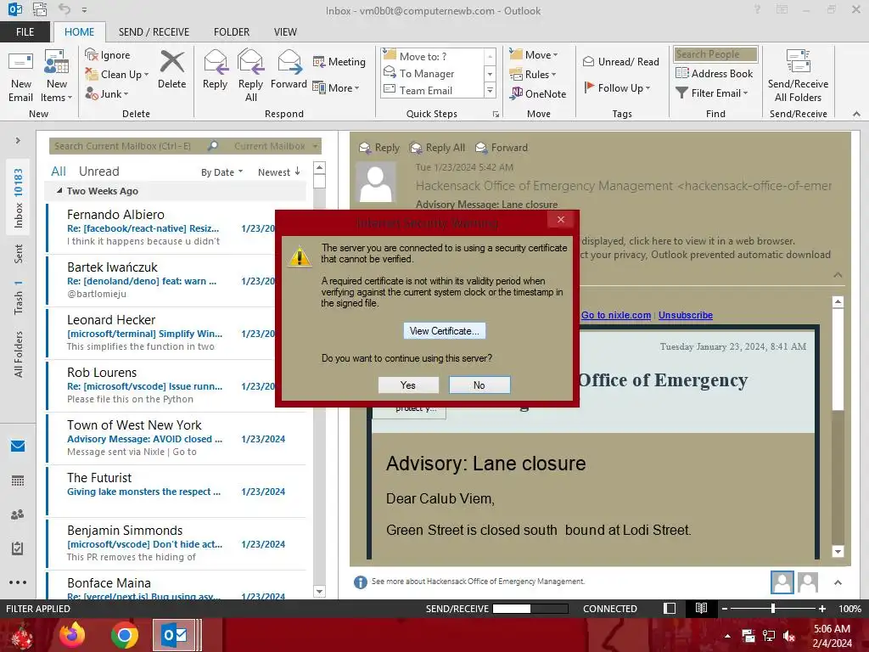Open Calendar navigation icon
The height and width of the screenshot is (652, 869).
tap(18, 481)
